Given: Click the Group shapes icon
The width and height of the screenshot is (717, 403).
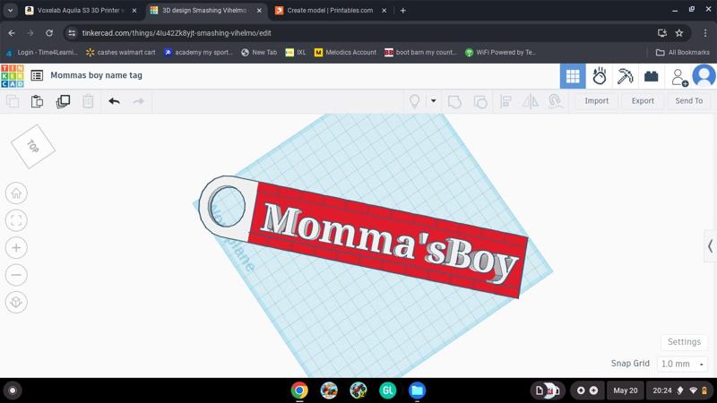Looking at the screenshot, I should tap(454, 101).
